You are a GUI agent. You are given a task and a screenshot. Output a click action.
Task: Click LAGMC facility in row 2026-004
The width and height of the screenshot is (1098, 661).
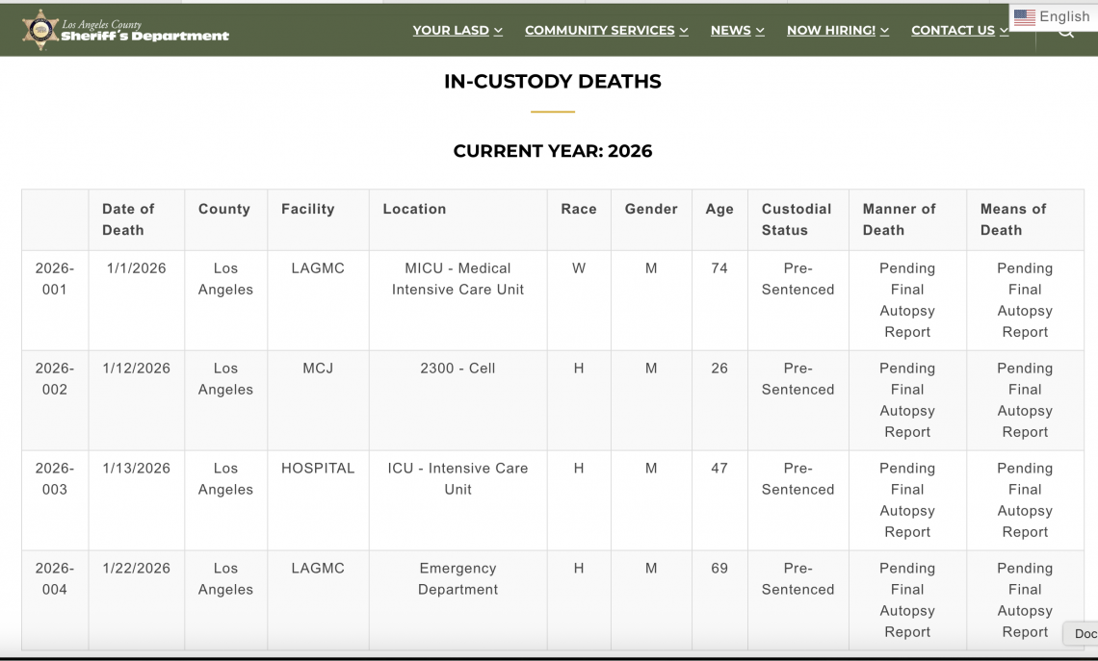click(x=318, y=569)
